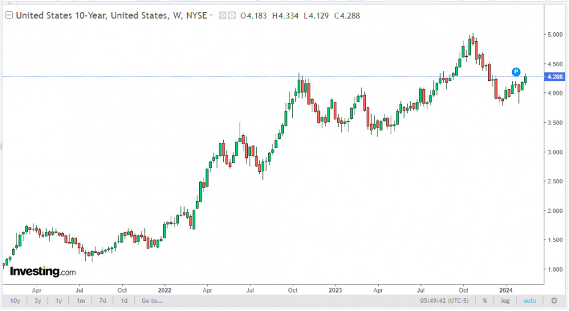Open the Go to... date picker
This screenshot has width=569, height=311.
152,301
